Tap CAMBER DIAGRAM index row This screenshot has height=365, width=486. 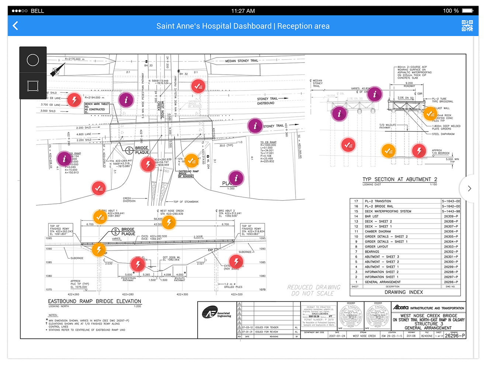point(405,231)
